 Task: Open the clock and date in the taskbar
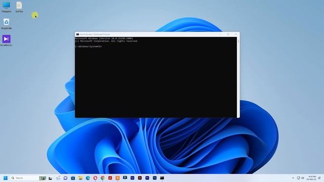pos(311,178)
